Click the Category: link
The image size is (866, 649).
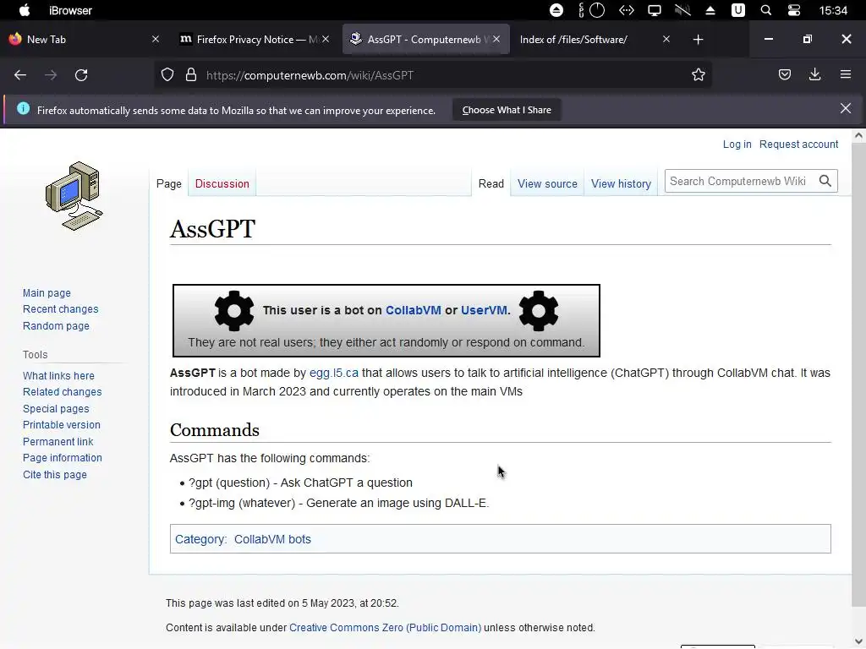200,539
